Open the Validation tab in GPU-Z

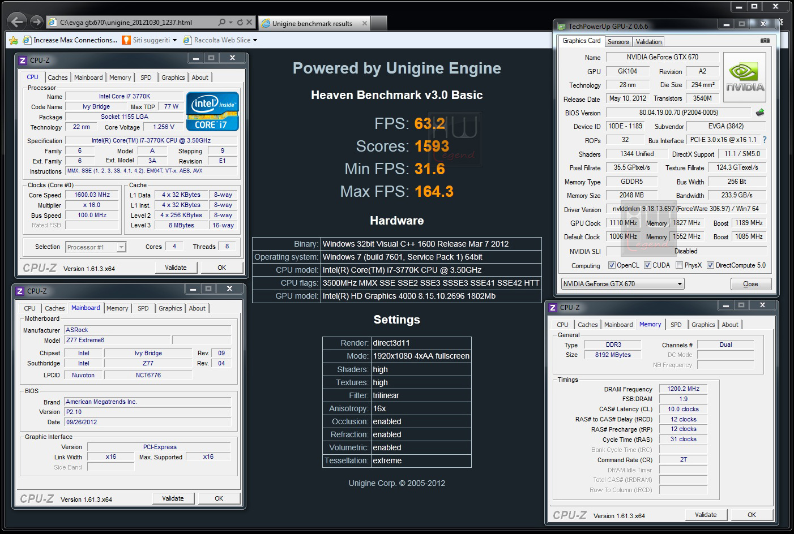[x=648, y=42]
